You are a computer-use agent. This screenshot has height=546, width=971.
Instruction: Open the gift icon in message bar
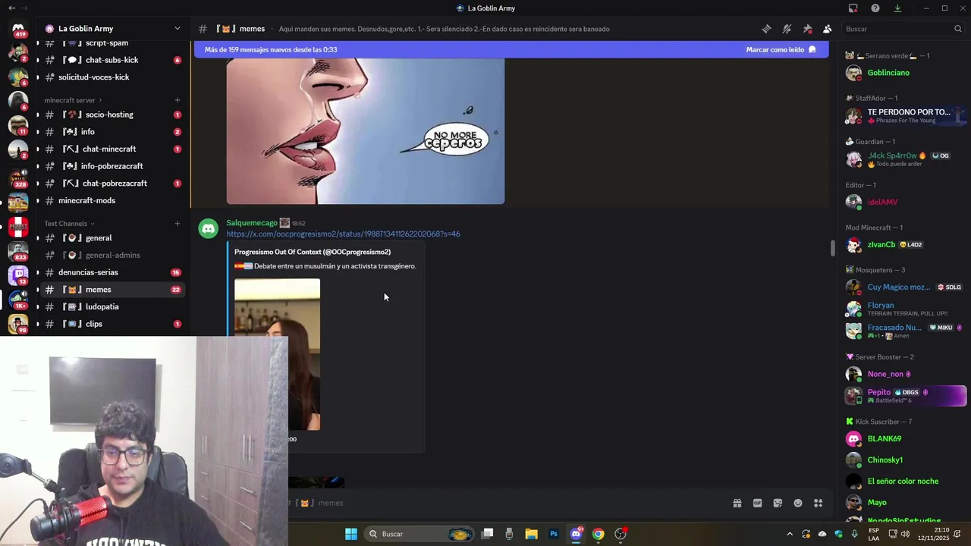(737, 503)
